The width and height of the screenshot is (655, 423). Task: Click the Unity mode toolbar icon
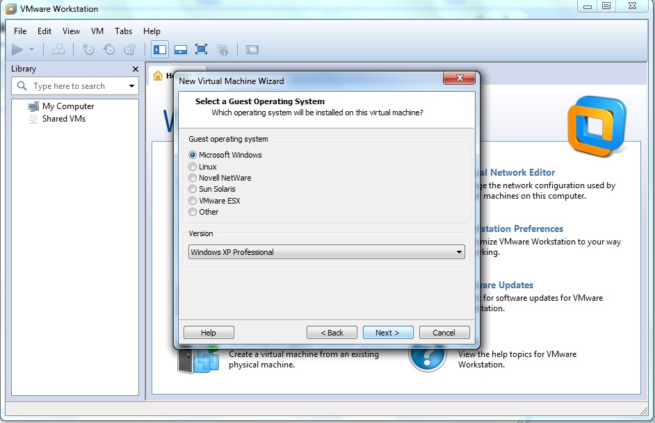click(223, 49)
